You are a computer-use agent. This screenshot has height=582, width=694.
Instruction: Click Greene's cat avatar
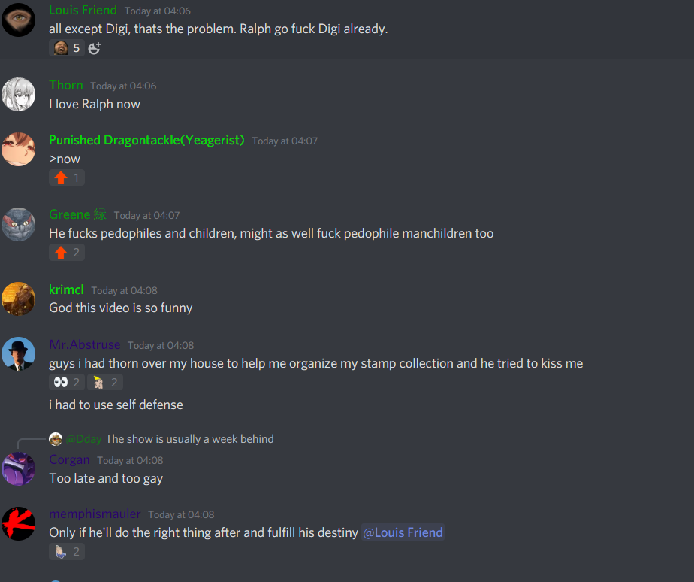(18, 224)
